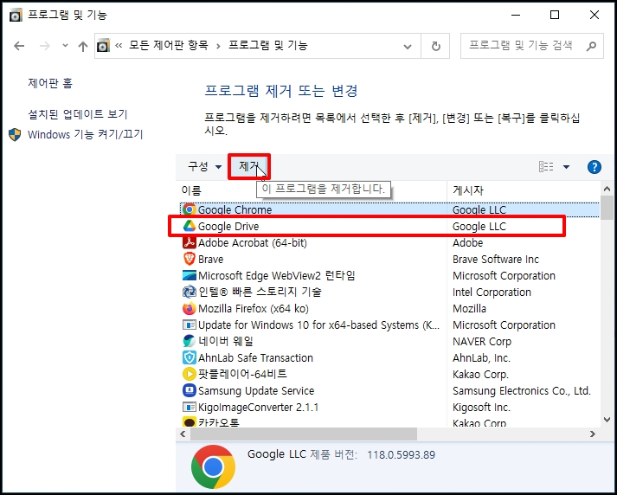617x495 pixels.
Task: Select the Brave program name
Action: (210, 260)
